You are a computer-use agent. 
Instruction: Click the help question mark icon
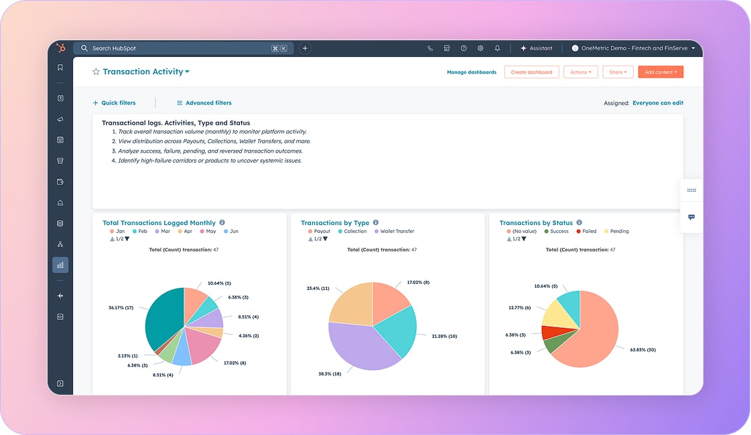tap(464, 48)
